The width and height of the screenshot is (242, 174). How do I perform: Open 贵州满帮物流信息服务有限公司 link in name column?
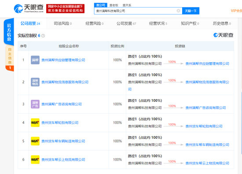coord(65,82)
